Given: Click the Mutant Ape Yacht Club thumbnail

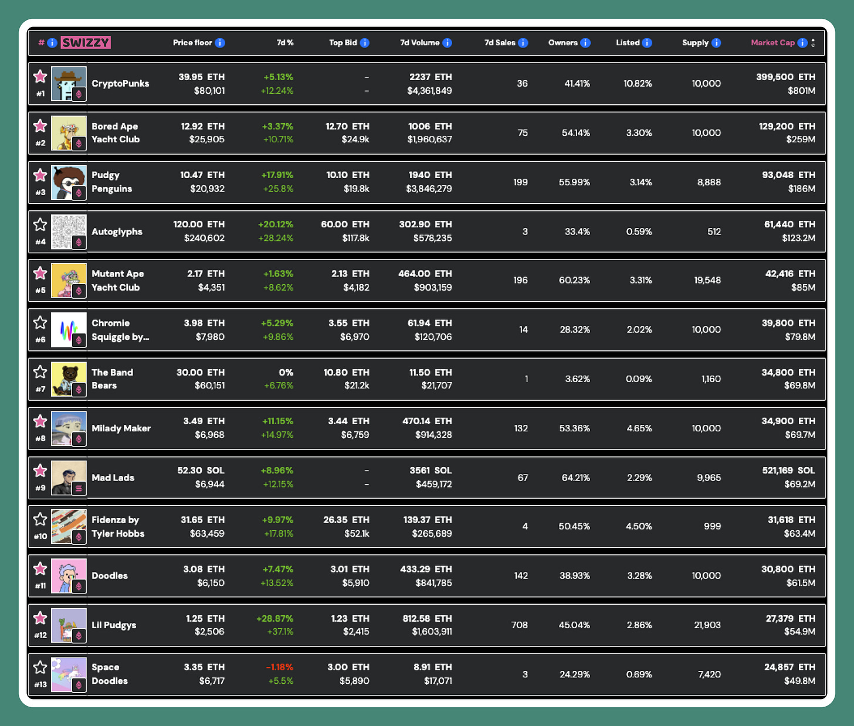Looking at the screenshot, I should pyautogui.click(x=69, y=281).
